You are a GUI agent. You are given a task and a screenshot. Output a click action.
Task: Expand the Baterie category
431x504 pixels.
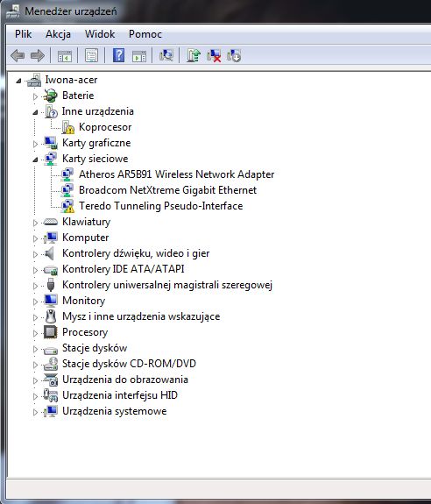click(x=35, y=96)
